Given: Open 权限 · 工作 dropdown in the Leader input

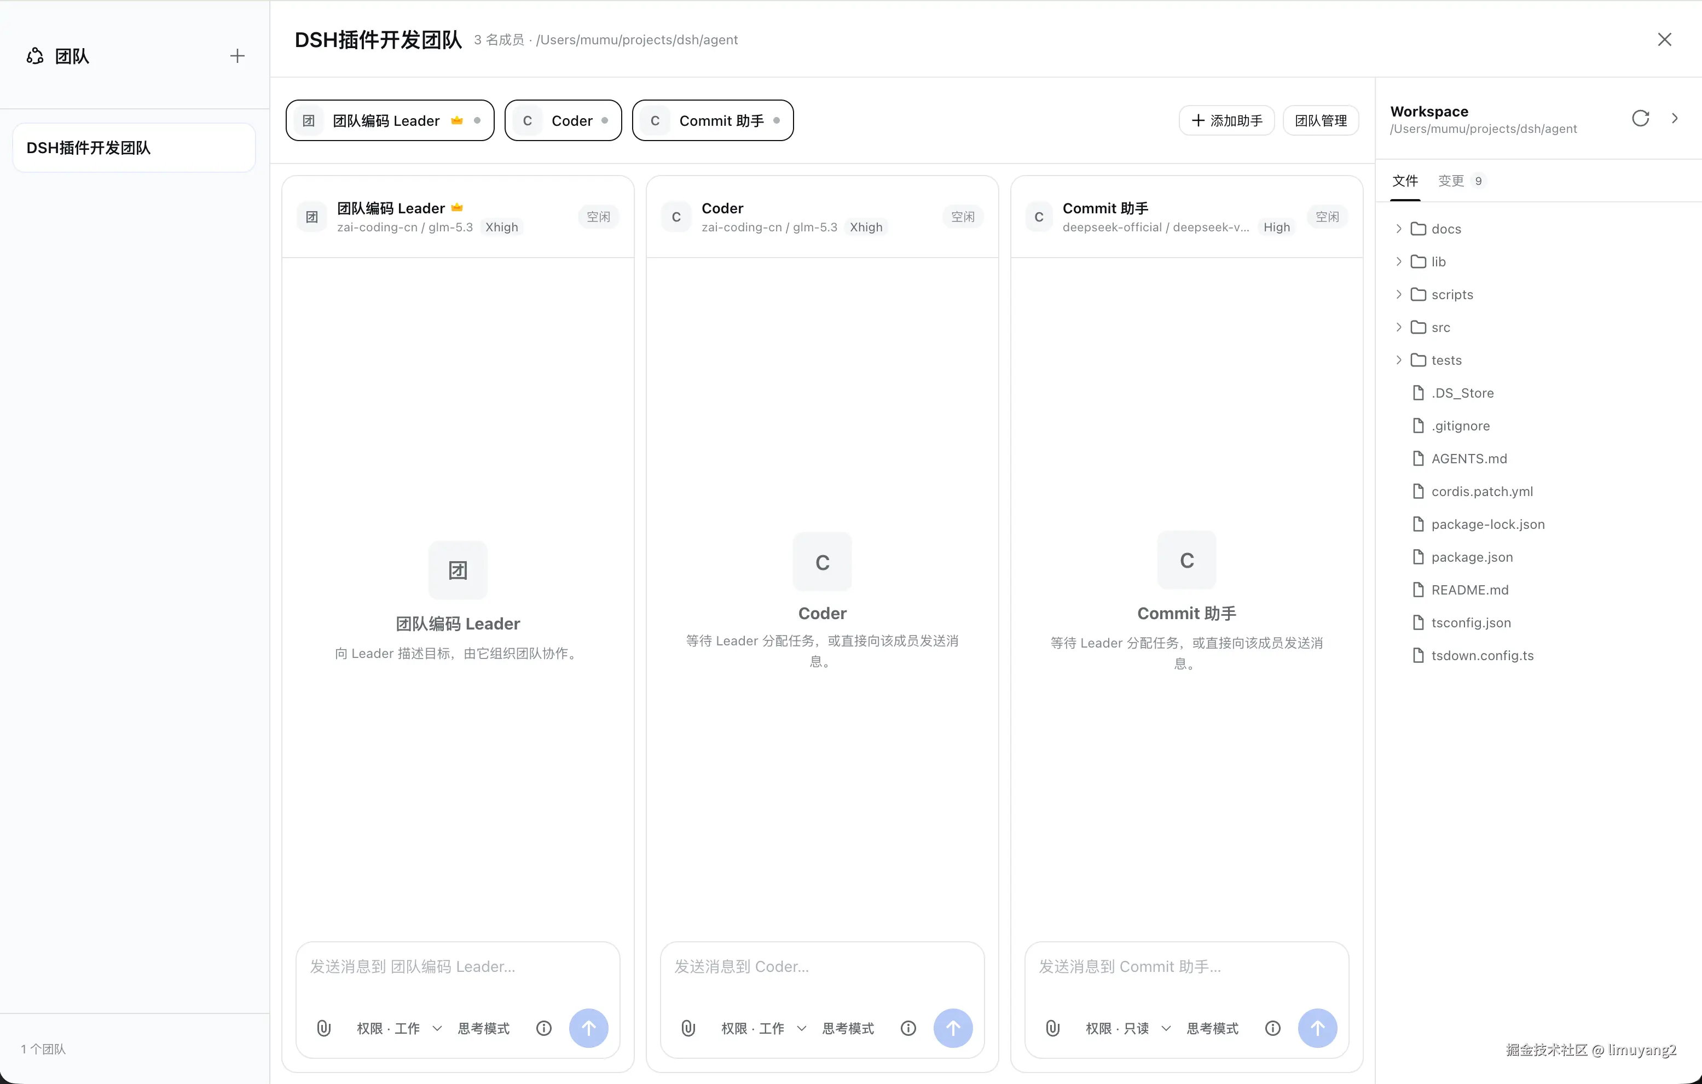Looking at the screenshot, I should click(400, 1028).
